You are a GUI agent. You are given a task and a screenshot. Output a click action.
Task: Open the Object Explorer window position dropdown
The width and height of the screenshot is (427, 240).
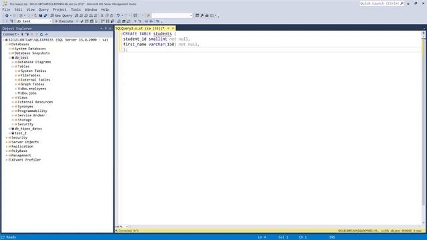[x=101, y=28]
